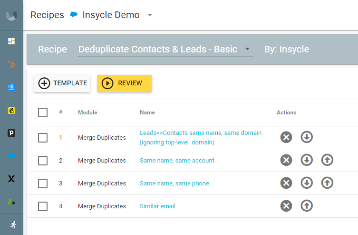Screen dimensions: 358x235
Task: Click the By: Insycle author label
Action: point(287,49)
